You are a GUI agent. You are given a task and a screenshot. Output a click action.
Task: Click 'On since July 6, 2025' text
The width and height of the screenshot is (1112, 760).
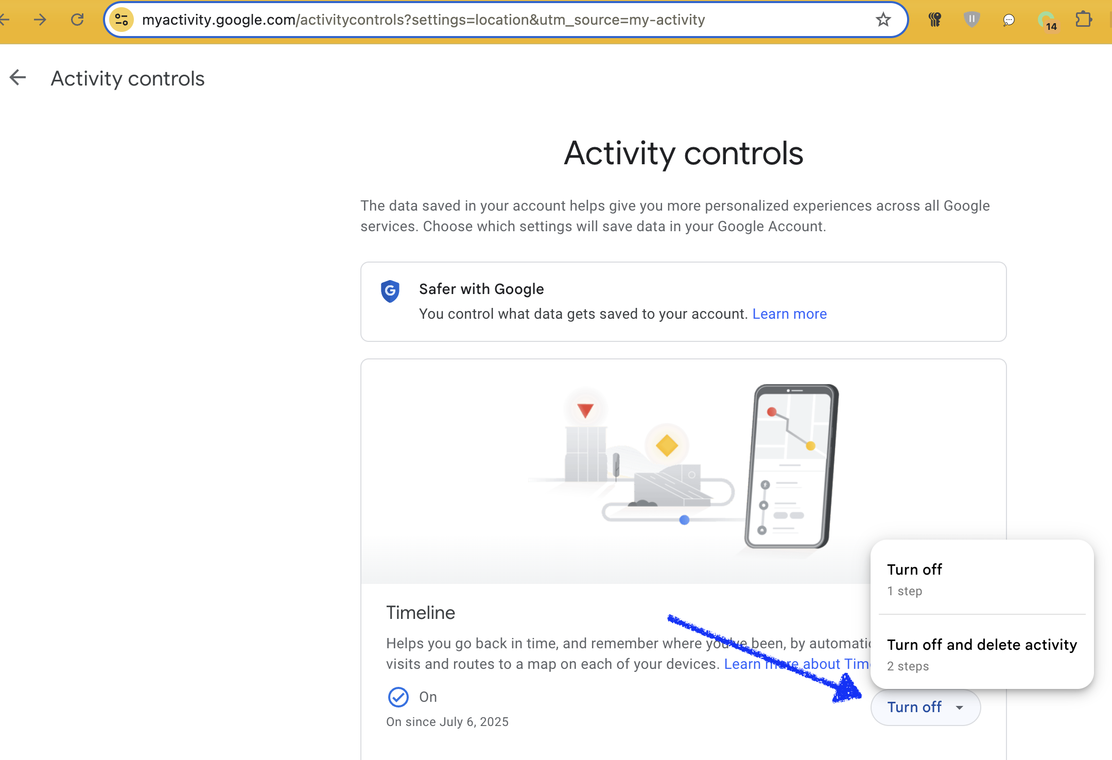[447, 722]
